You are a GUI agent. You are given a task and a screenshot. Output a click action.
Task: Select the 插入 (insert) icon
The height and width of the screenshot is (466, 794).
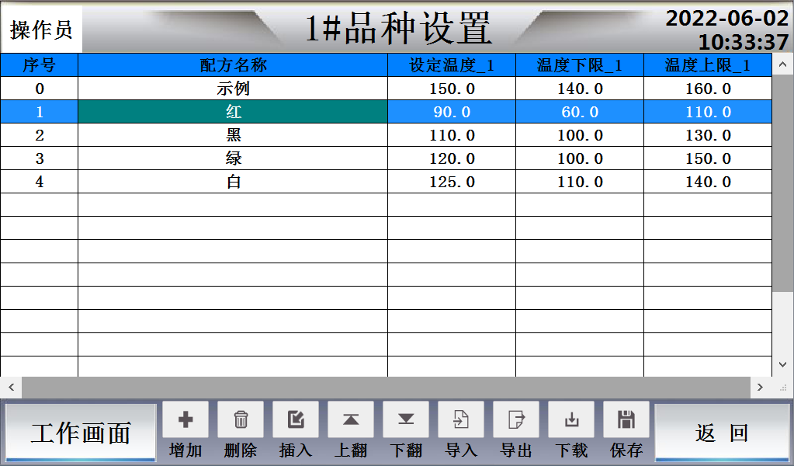tap(295, 420)
